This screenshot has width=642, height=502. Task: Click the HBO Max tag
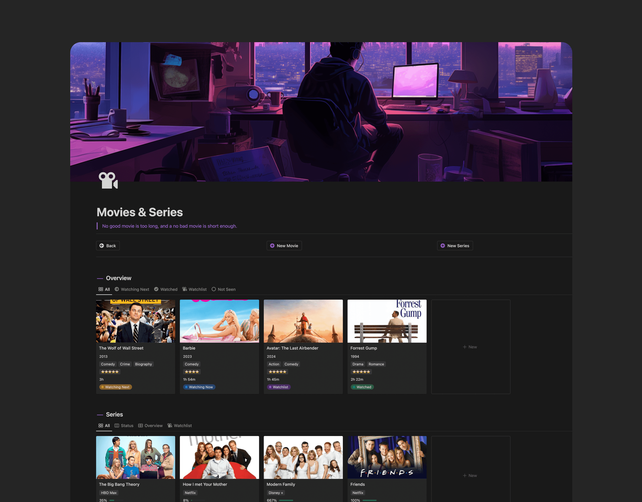tap(109, 492)
